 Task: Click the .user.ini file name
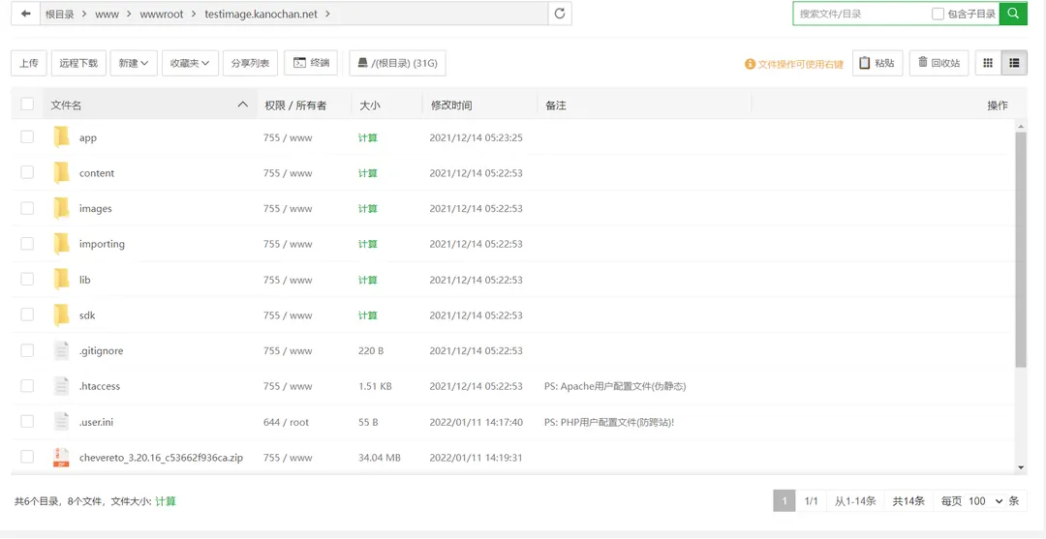[96, 422]
